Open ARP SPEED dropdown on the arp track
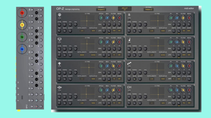The height and width of the screenshot is (118, 211). pos(174,79)
